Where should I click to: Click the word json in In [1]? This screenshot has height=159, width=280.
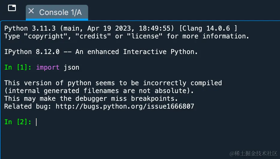coord(71,67)
